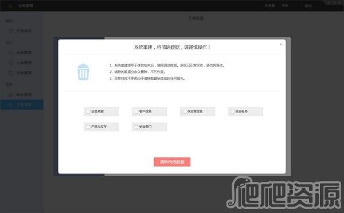Close the system rebuild dialog
Image resolution: width=344 pixels, height=213 pixels.
[281, 44]
